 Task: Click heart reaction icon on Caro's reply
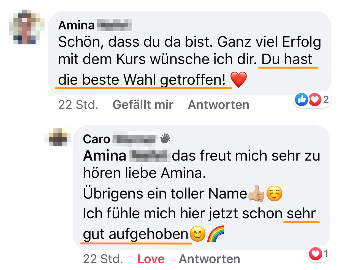[316, 254]
